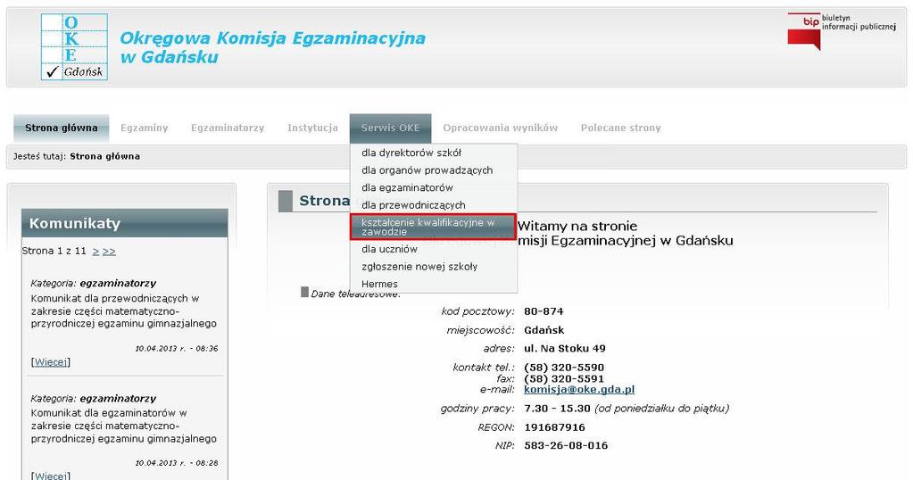This screenshot has width=913, height=480.
Task: Click the miejscowość value Gdańsk
Action: [544, 330]
